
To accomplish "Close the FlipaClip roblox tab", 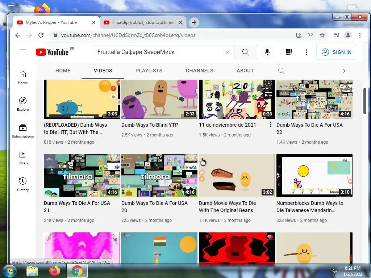I will pyautogui.click(x=180, y=22).
